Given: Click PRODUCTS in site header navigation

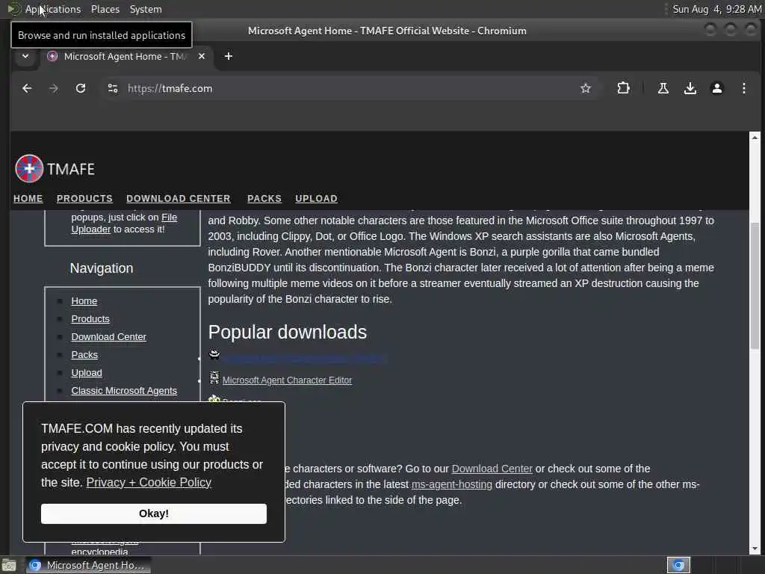Looking at the screenshot, I should click(84, 199).
